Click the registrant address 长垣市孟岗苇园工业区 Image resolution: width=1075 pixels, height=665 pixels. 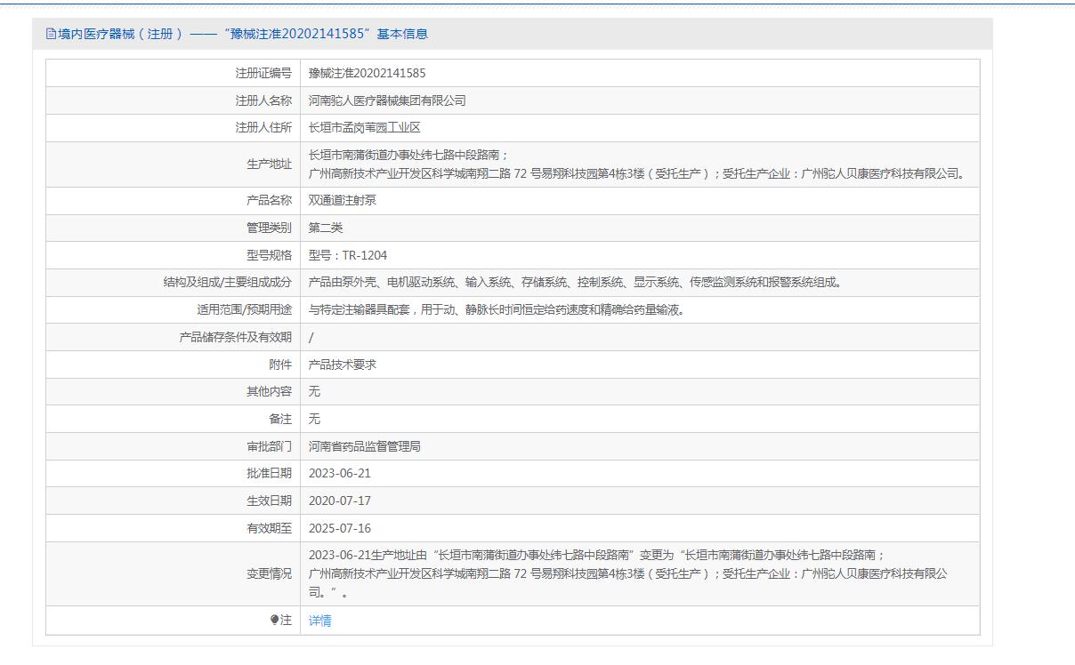point(364,128)
